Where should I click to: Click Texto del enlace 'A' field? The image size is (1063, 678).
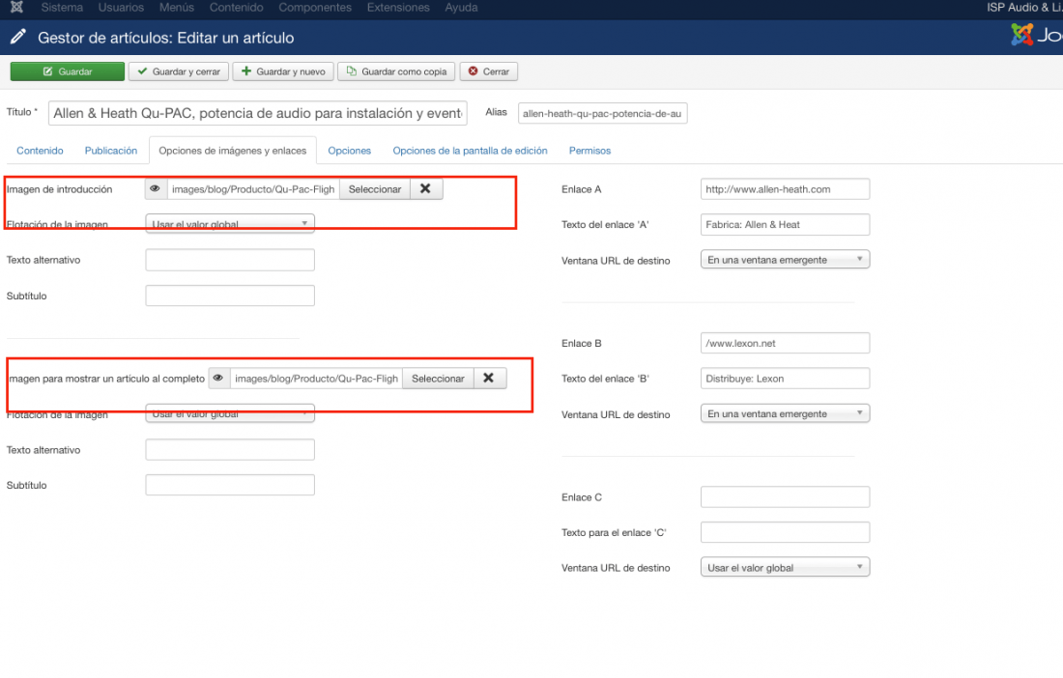click(785, 224)
